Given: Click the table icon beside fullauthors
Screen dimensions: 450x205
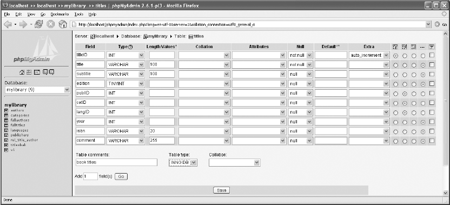Looking at the screenshot, I should click(6, 120).
